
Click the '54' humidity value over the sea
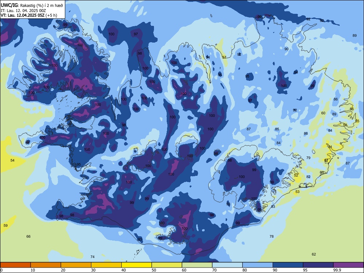(x=12, y=161)
